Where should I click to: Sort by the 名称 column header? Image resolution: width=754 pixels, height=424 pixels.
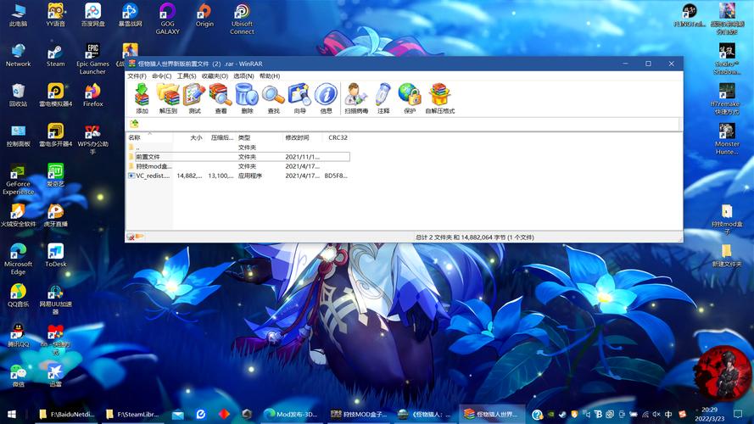(x=149, y=137)
